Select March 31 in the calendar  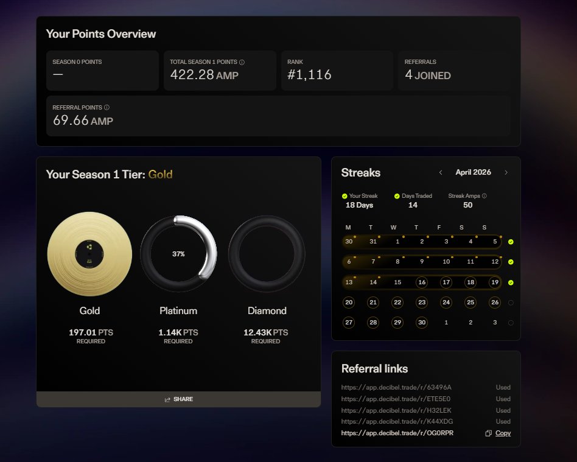[x=373, y=242]
